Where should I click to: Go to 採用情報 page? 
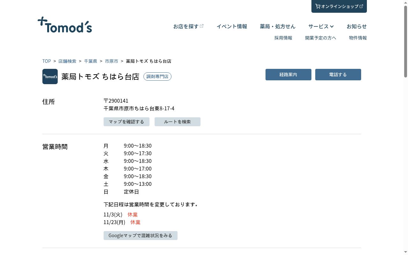[283, 38]
